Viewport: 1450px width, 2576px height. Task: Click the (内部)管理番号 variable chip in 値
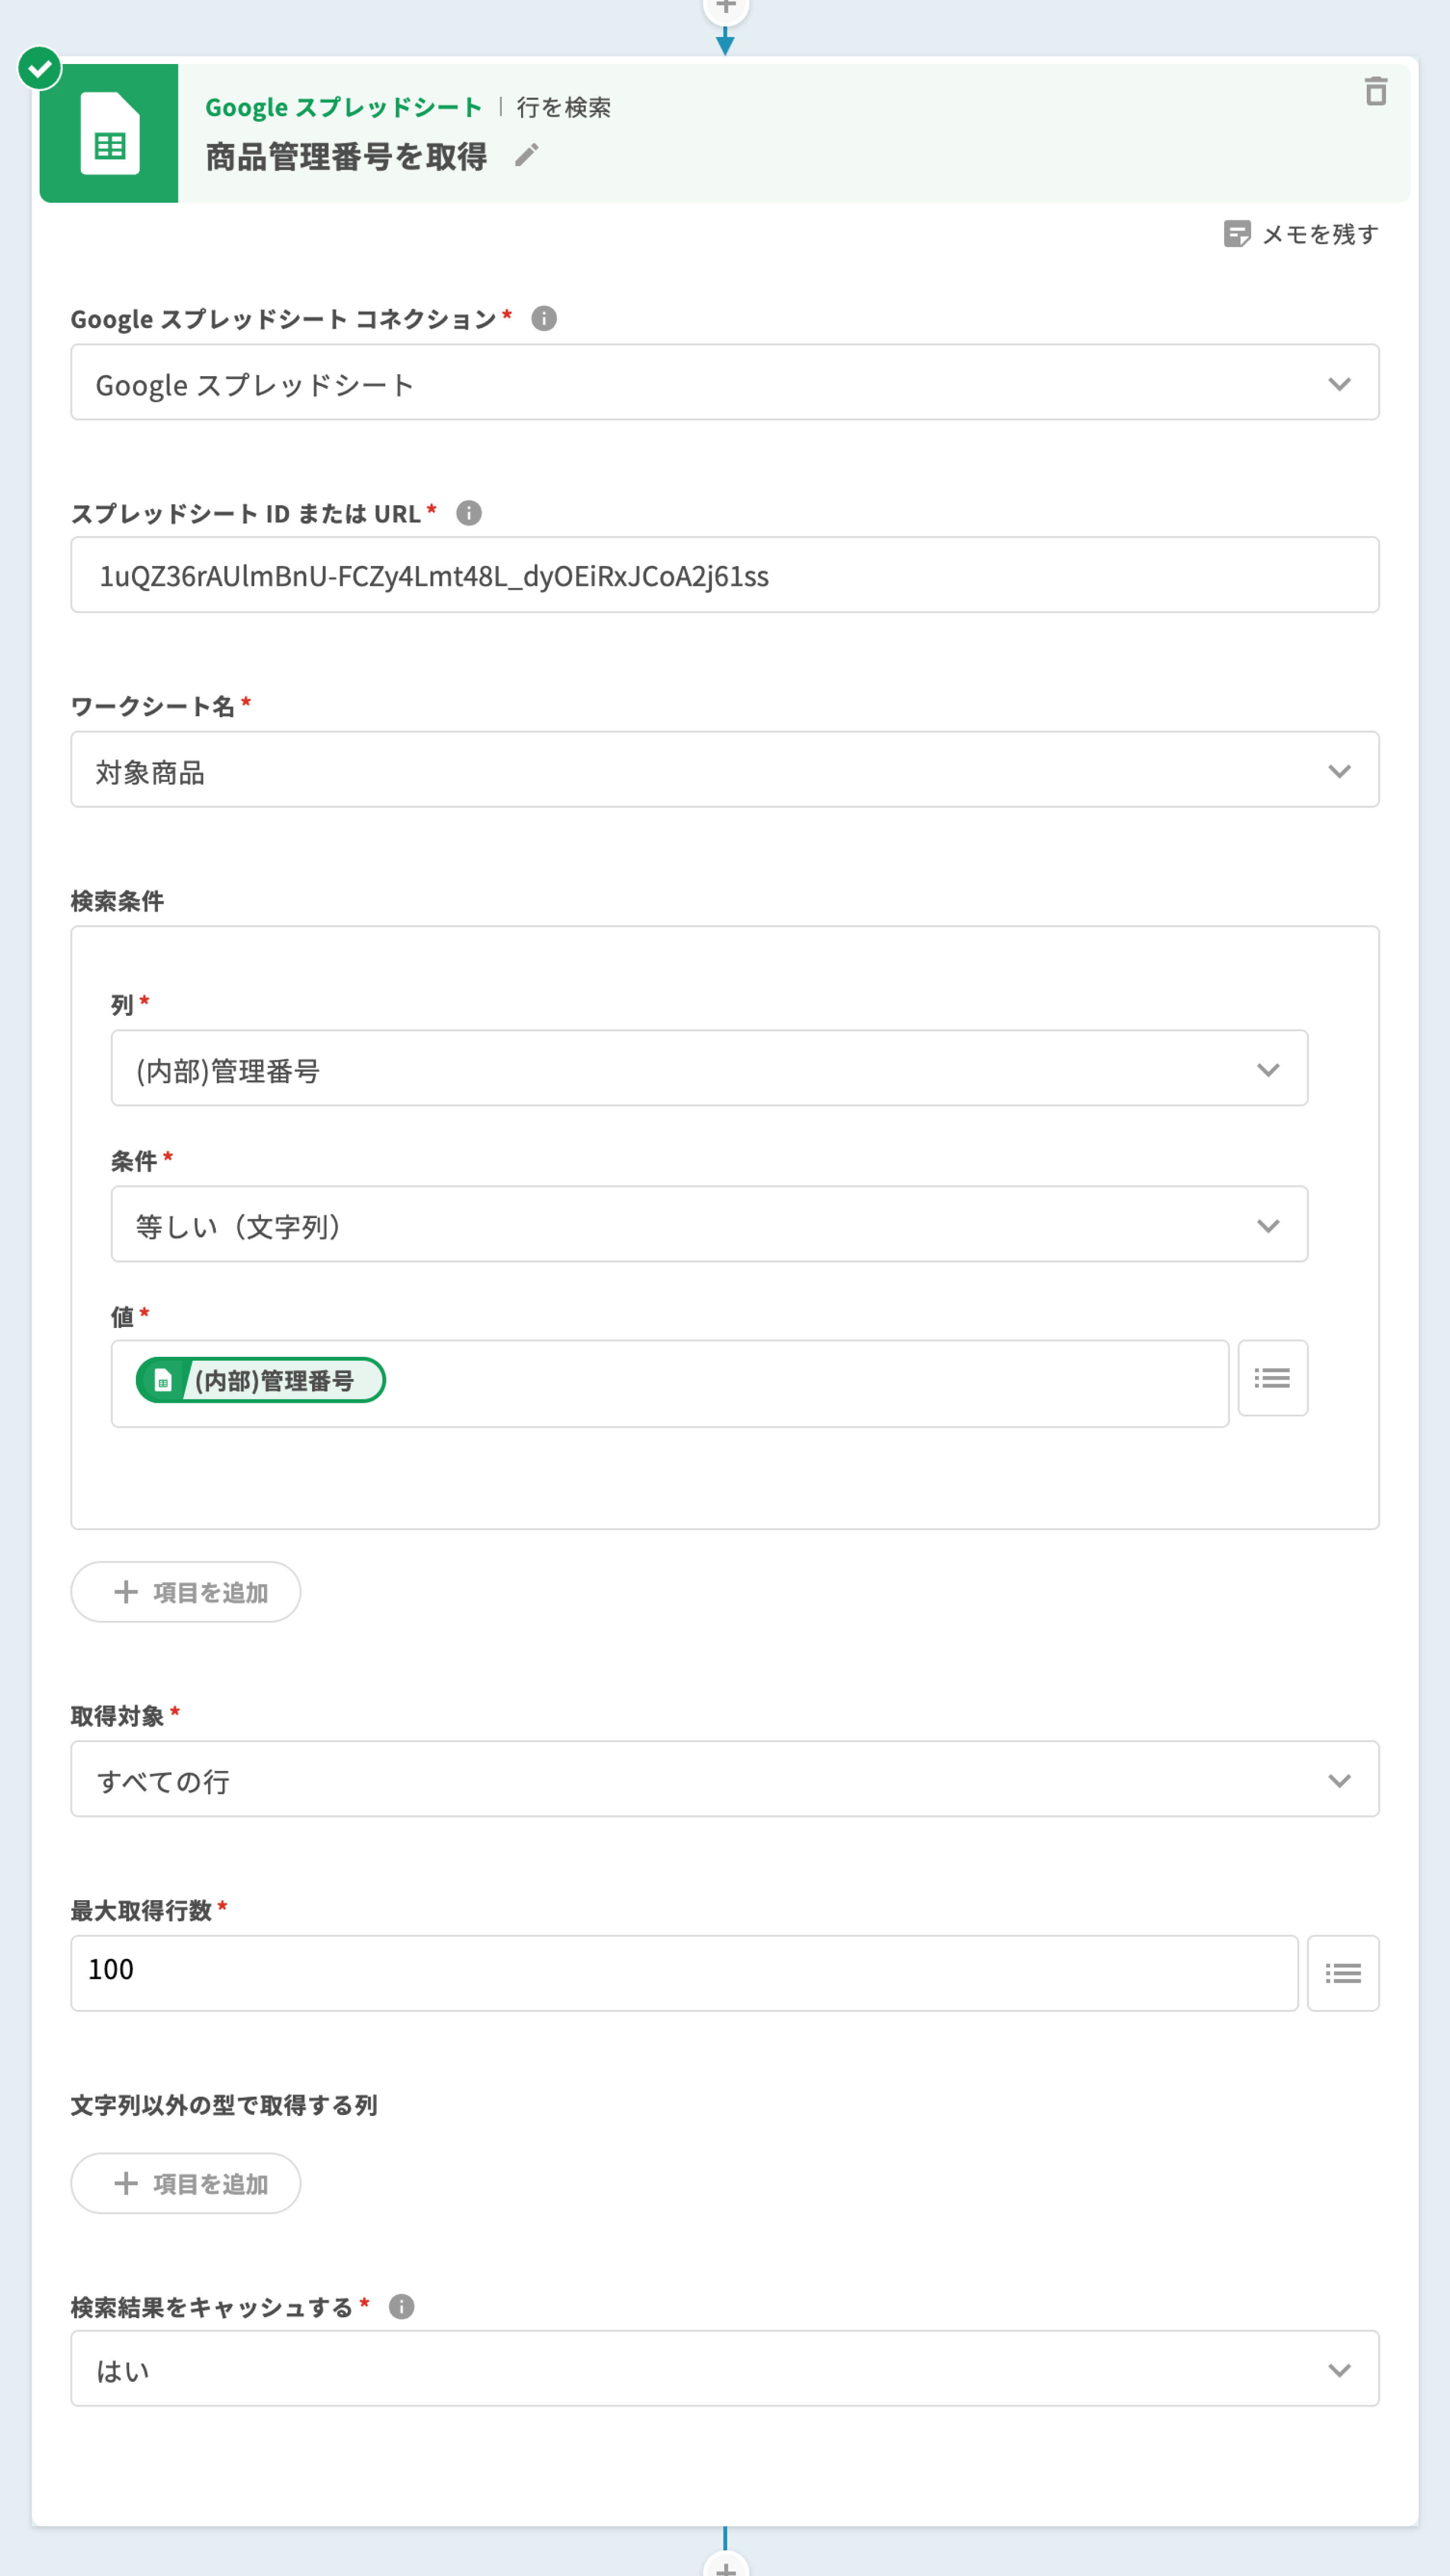[x=261, y=1380]
